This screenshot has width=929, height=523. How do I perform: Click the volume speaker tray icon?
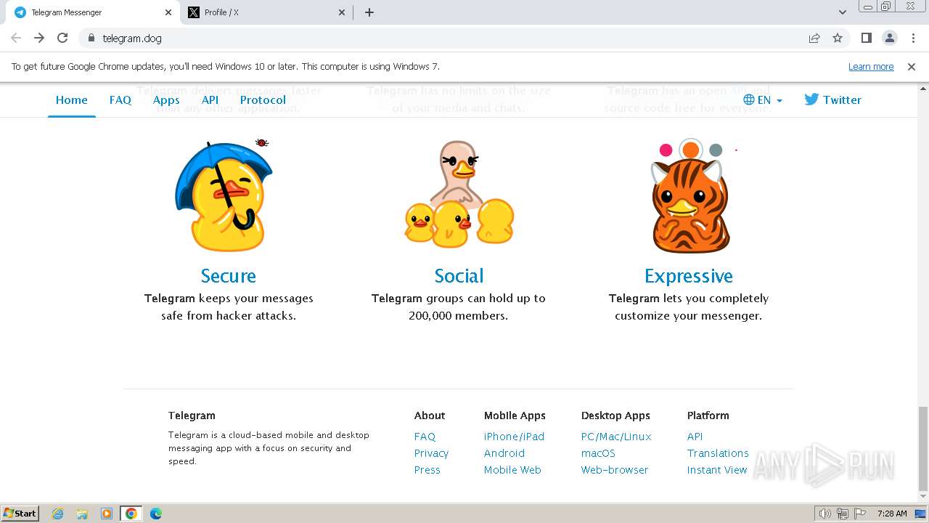[825, 514]
